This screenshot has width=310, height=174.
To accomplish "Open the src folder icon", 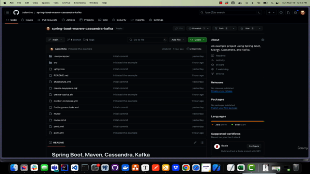I will tap(50, 62).
